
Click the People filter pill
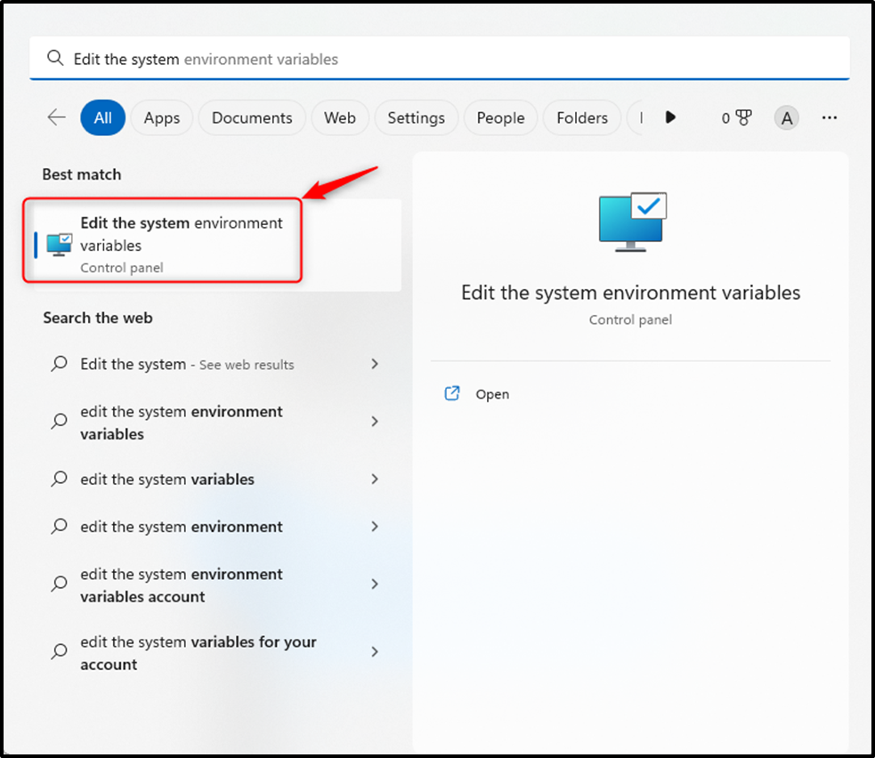(x=499, y=117)
